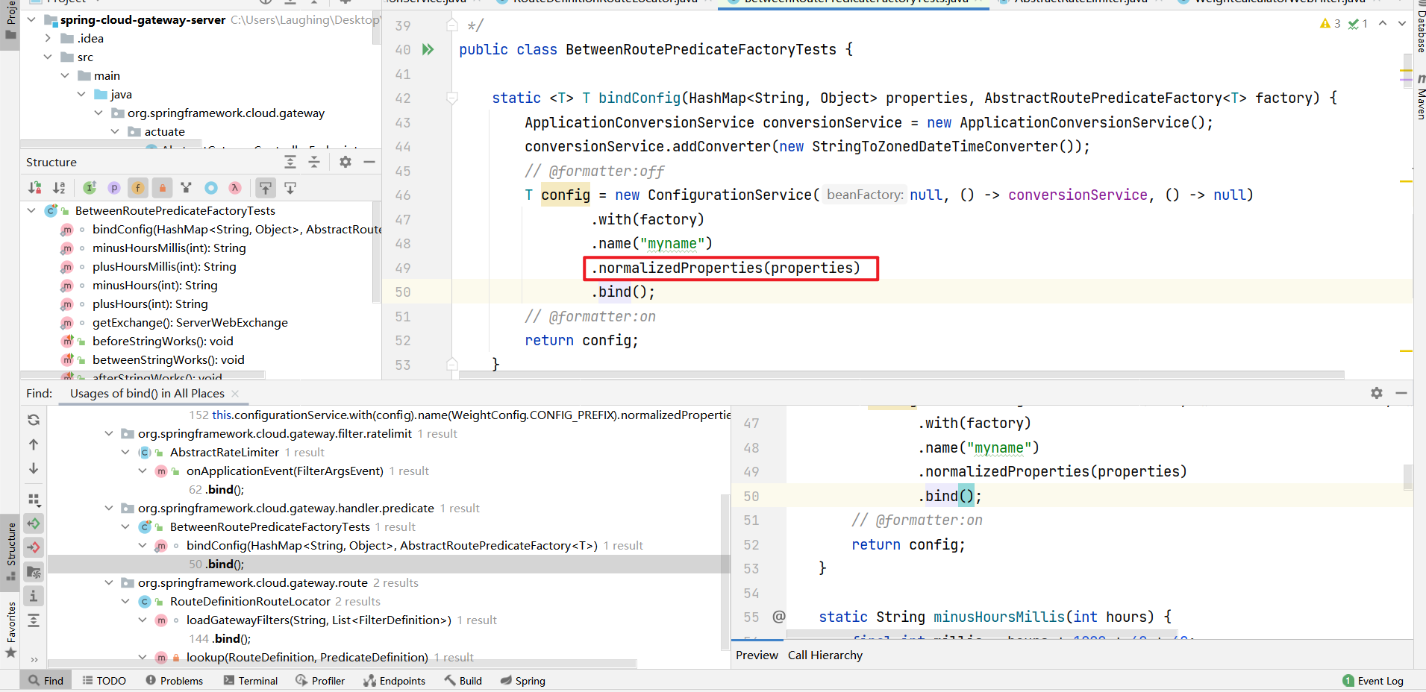The width and height of the screenshot is (1426, 692).
Task: Expand the .idea folder
Action: point(48,38)
